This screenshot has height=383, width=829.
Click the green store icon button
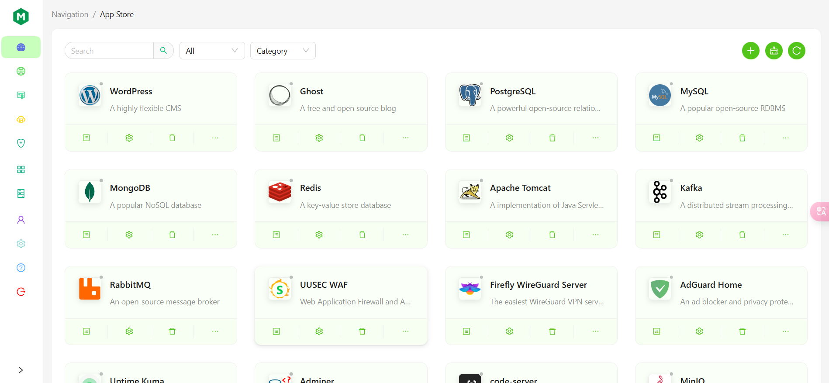click(774, 51)
